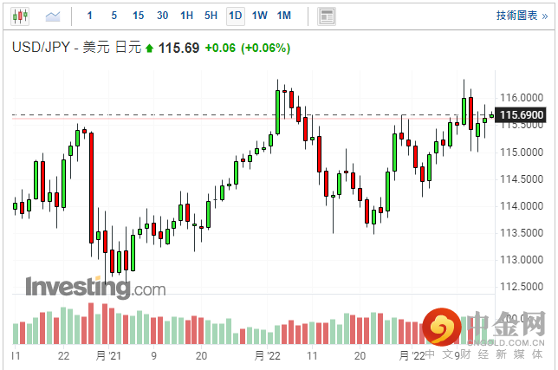Image resolution: width=558 pixels, height=370 pixels.
Task: Open the news panel icon
Action: point(326,16)
